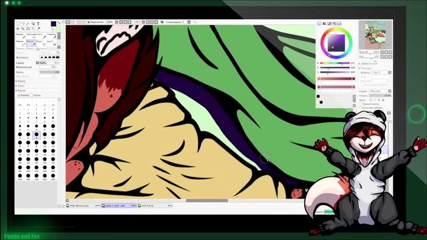The image size is (427, 240).
Task: Pick the sharpest triangular brush edge shape
Action: click(42, 57)
